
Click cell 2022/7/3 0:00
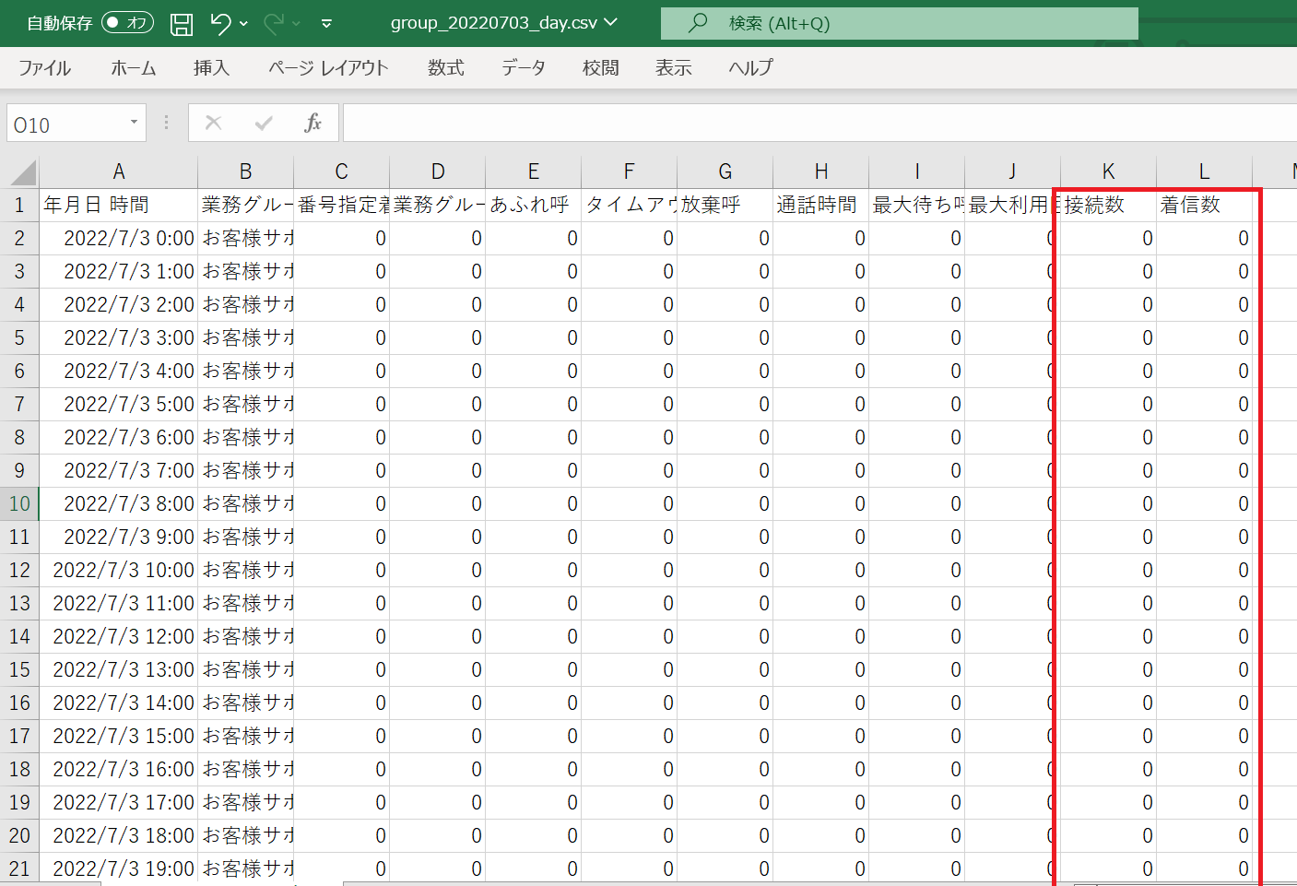pos(119,238)
